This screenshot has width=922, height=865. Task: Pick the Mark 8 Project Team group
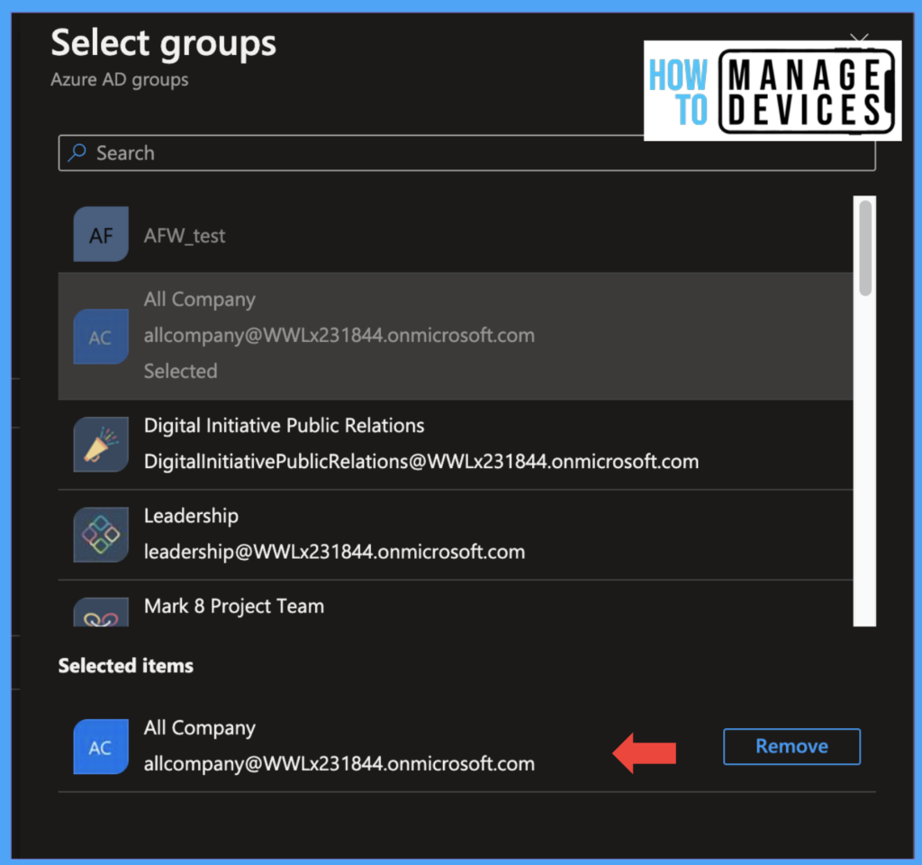tap(234, 606)
